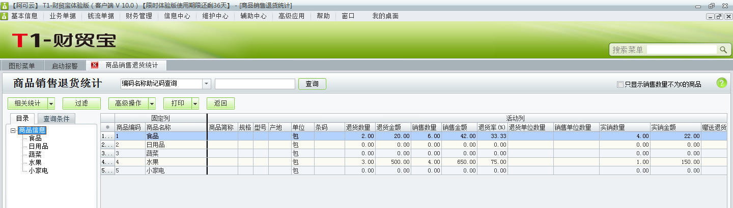
Task: Click the 高级操作 button
Action: 128,103
